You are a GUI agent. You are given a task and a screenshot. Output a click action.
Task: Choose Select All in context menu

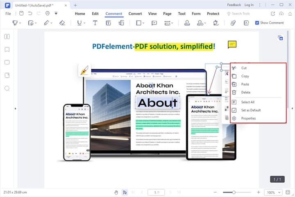point(258,102)
